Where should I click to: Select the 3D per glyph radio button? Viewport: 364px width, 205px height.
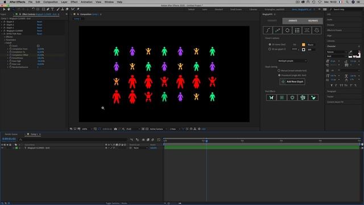pos(270,50)
